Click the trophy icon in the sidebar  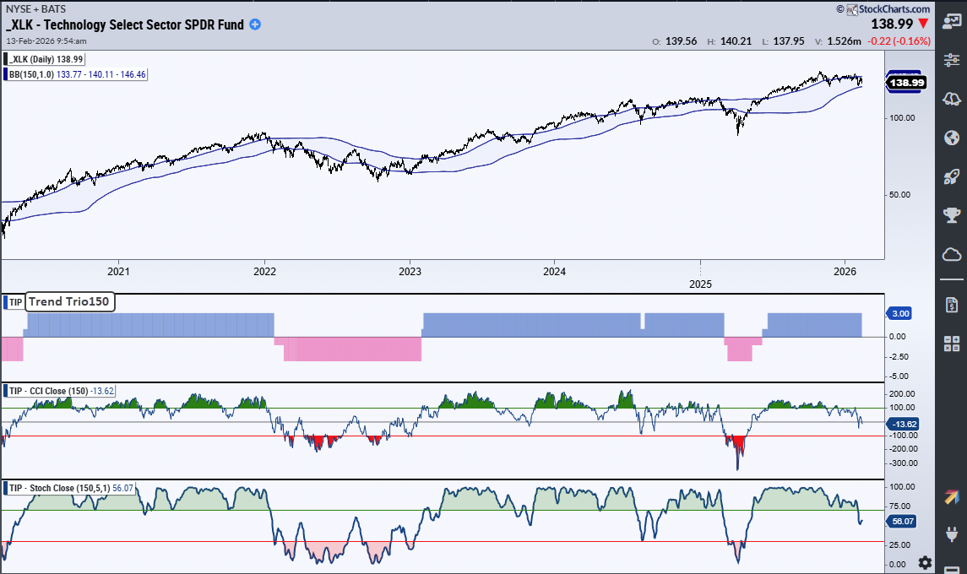click(x=951, y=215)
